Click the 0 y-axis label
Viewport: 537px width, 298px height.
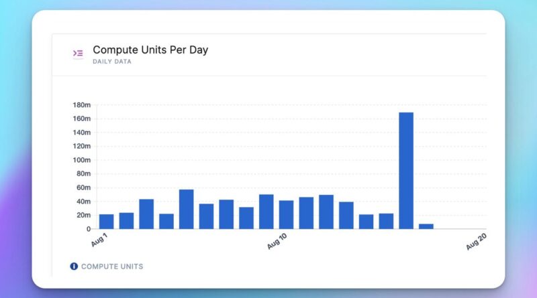coord(87,229)
